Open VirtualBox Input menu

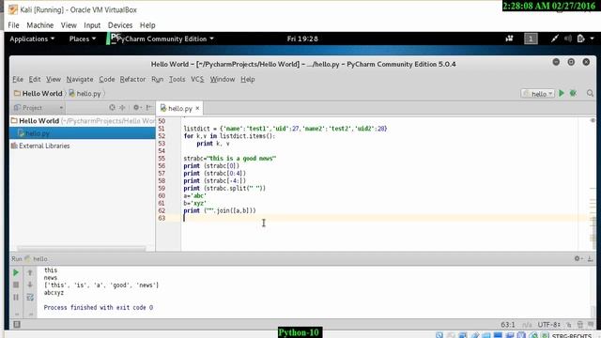92,25
